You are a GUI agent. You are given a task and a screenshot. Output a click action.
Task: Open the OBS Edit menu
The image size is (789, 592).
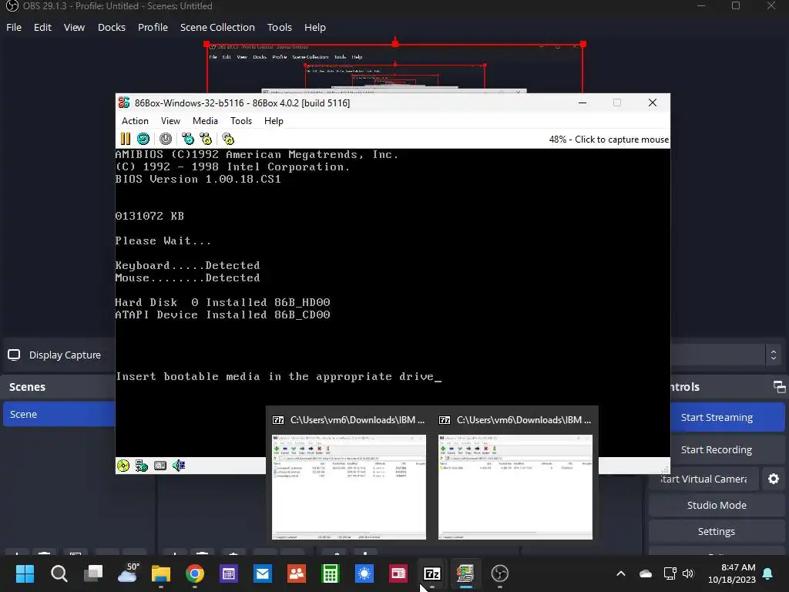(43, 27)
